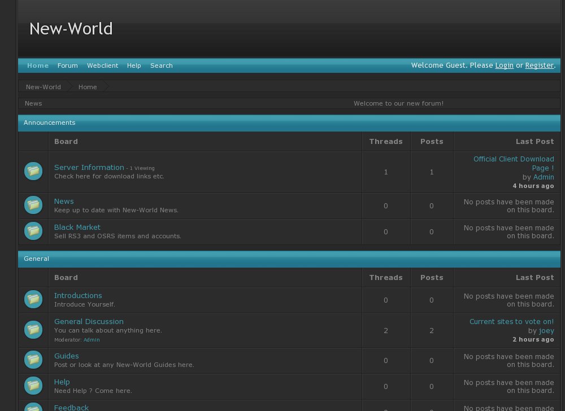The width and height of the screenshot is (565, 411).
Task: Click joey's profile link
Action: (x=546, y=330)
